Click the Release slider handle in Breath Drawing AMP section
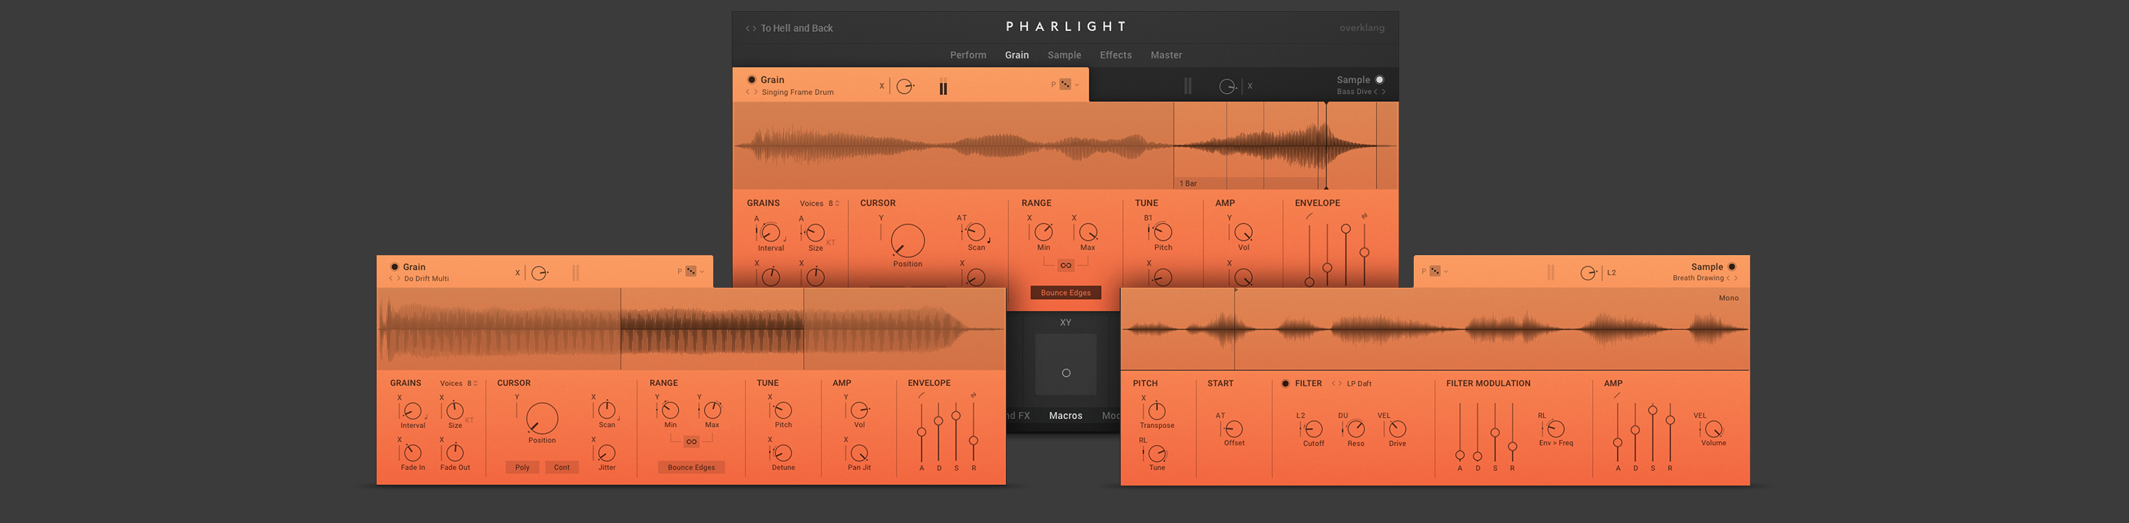Viewport: 2129px width, 523px height. [1671, 421]
